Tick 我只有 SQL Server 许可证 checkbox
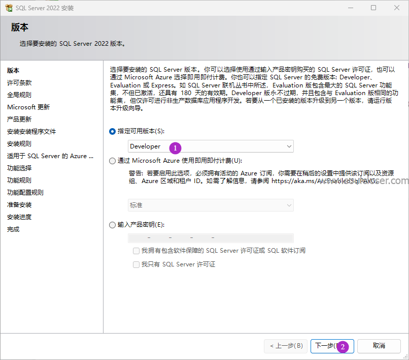The width and height of the screenshot is (409, 360). [x=136, y=264]
